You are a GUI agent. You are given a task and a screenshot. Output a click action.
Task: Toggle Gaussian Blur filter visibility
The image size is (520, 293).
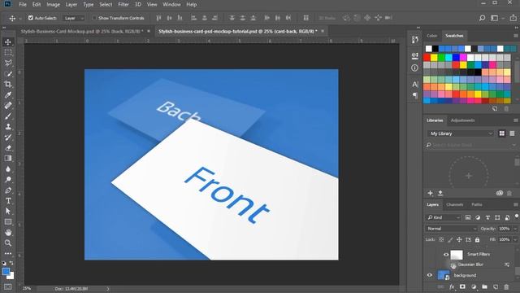pyautogui.click(x=453, y=265)
